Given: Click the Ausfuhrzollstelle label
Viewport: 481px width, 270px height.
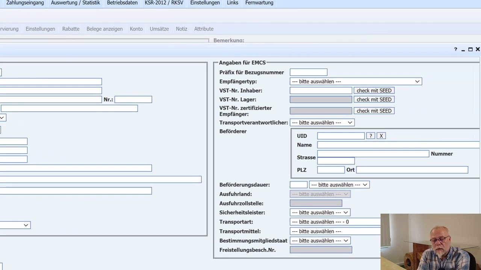Looking at the screenshot, I should pos(241,203).
